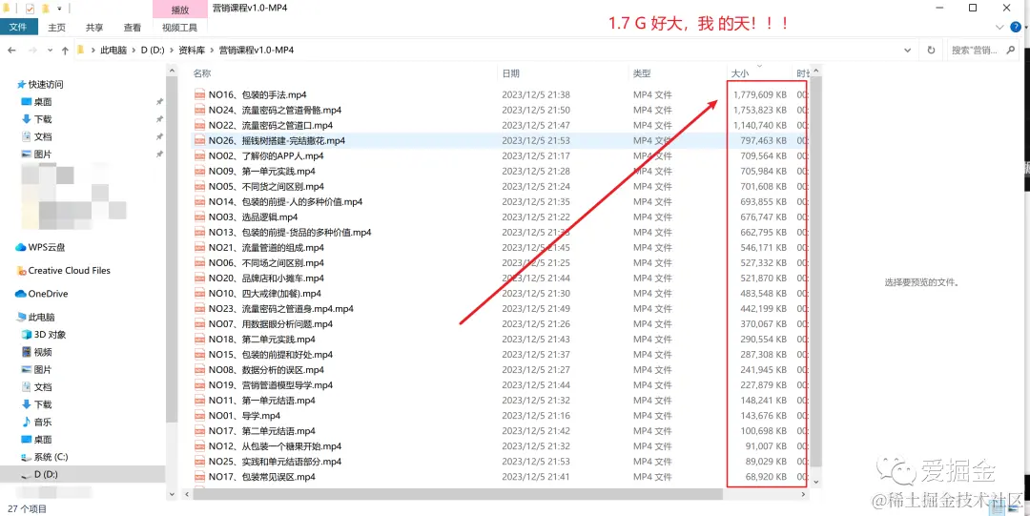Select file NO07、用数据眼分析问题.mp4
1030x516 pixels.
pos(270,324)
